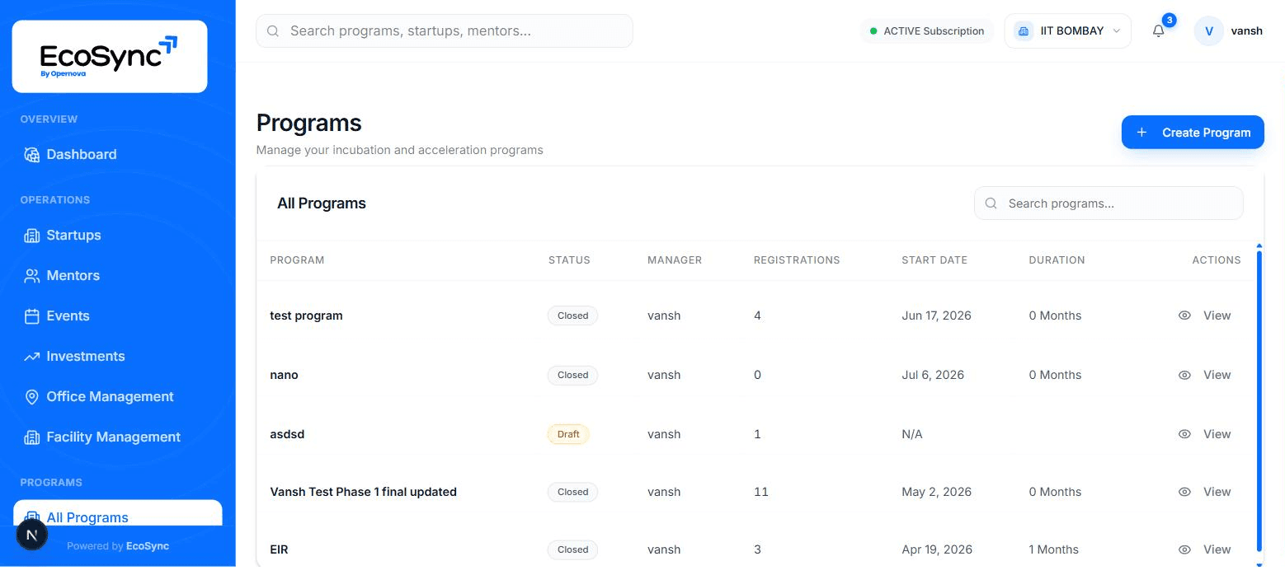View the nano program
1285x575 pixels.
tap(1205, 375)
